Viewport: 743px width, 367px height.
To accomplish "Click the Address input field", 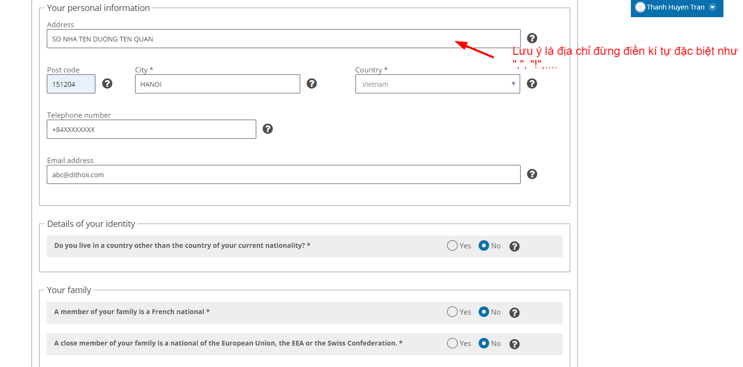I will tap(283, 39).
